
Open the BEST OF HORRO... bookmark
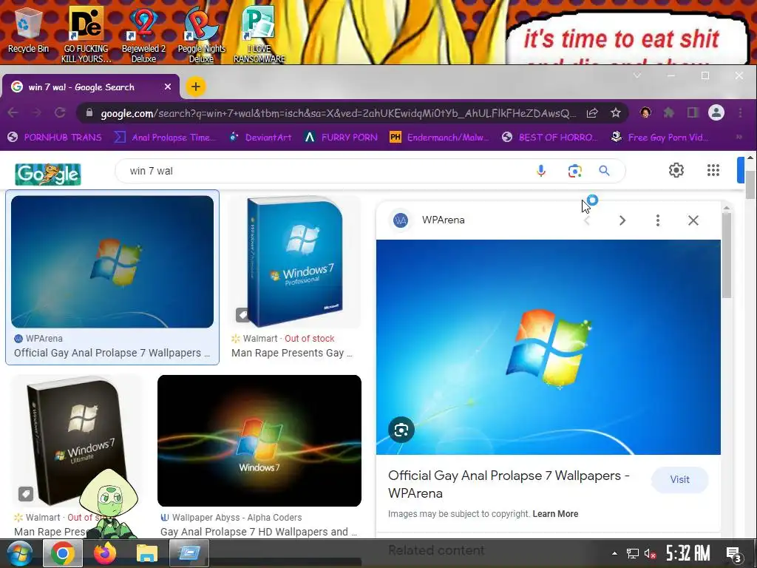tap(550, 137)
